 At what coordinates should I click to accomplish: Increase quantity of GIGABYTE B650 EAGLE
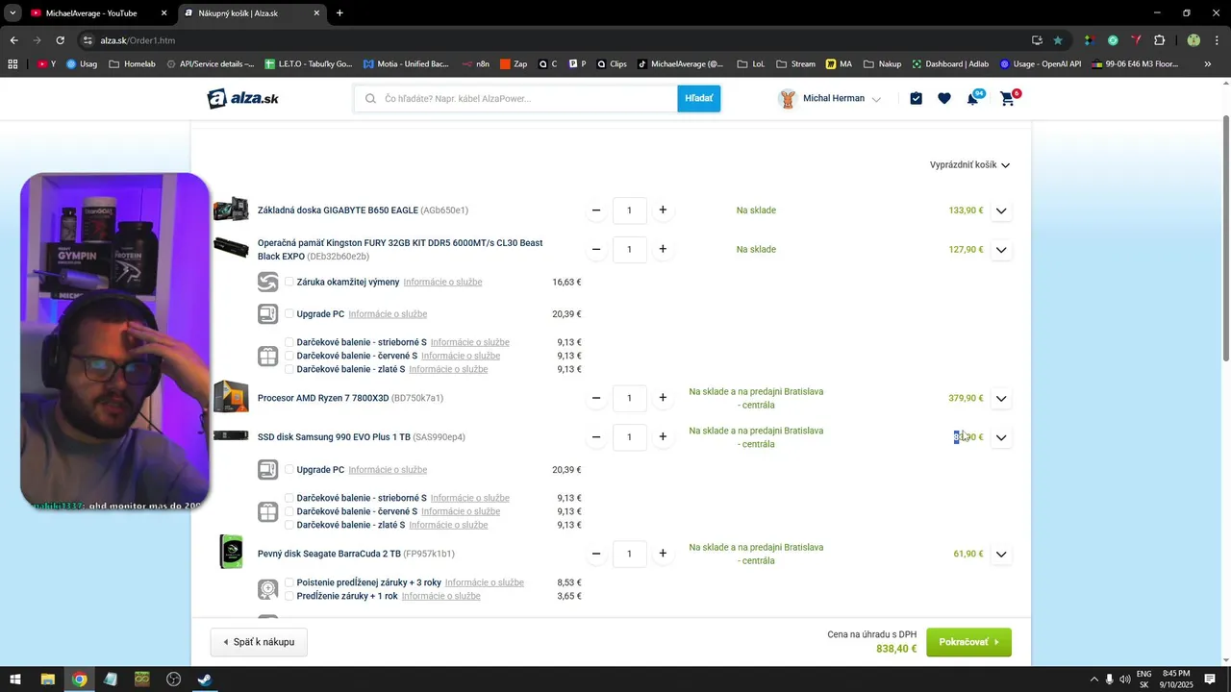point(663,210)
